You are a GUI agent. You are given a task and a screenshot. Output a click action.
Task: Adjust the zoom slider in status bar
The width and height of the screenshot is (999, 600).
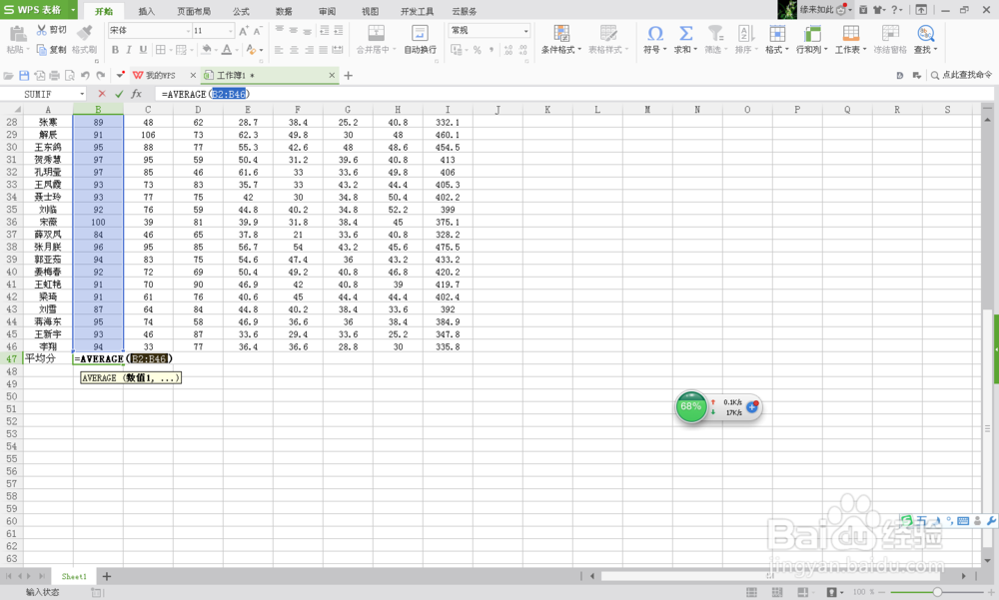coord(937,592)
